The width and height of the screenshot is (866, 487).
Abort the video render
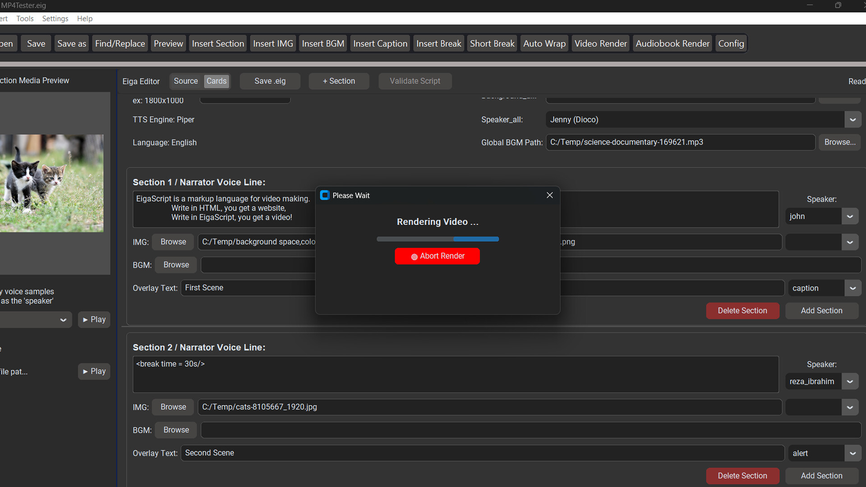tap(437, 256)
